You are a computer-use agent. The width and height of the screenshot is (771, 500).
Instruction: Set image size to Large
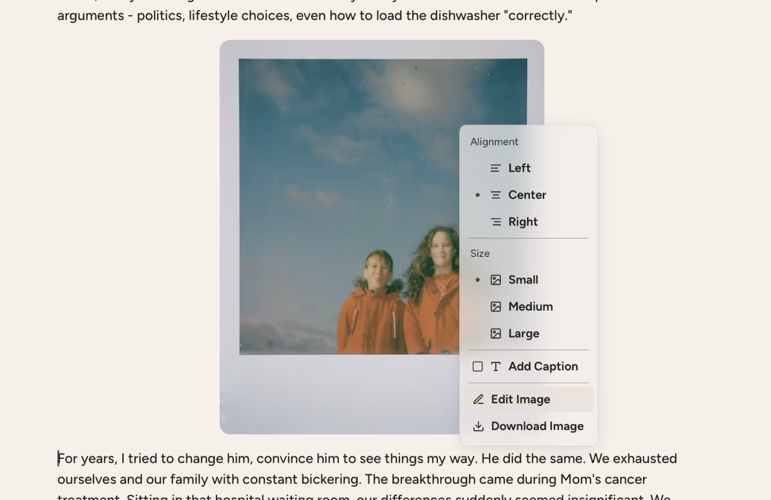tap(529, 334)
